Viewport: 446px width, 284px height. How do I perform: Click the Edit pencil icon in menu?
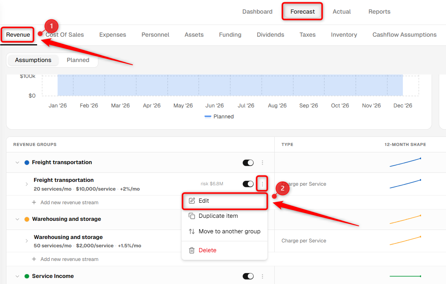[192, 201]
